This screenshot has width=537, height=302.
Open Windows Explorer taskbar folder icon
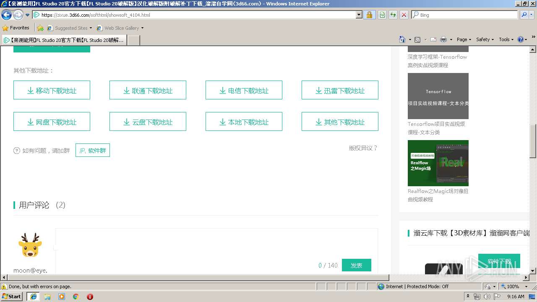click(x=47, y=297)
